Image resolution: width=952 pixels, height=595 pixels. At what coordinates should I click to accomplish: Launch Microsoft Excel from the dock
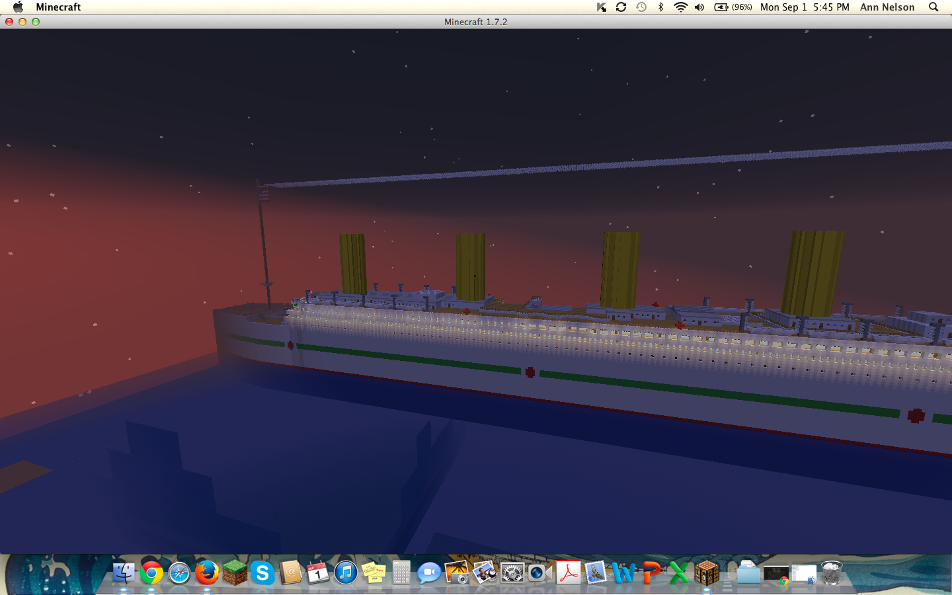[x=679, y=573]
